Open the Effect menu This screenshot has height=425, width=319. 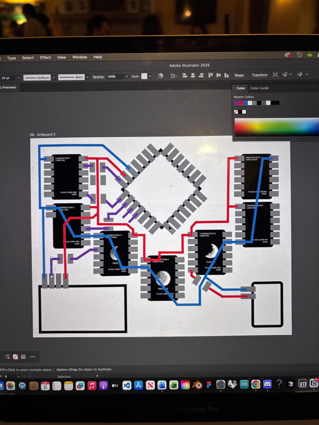[45, 57]
